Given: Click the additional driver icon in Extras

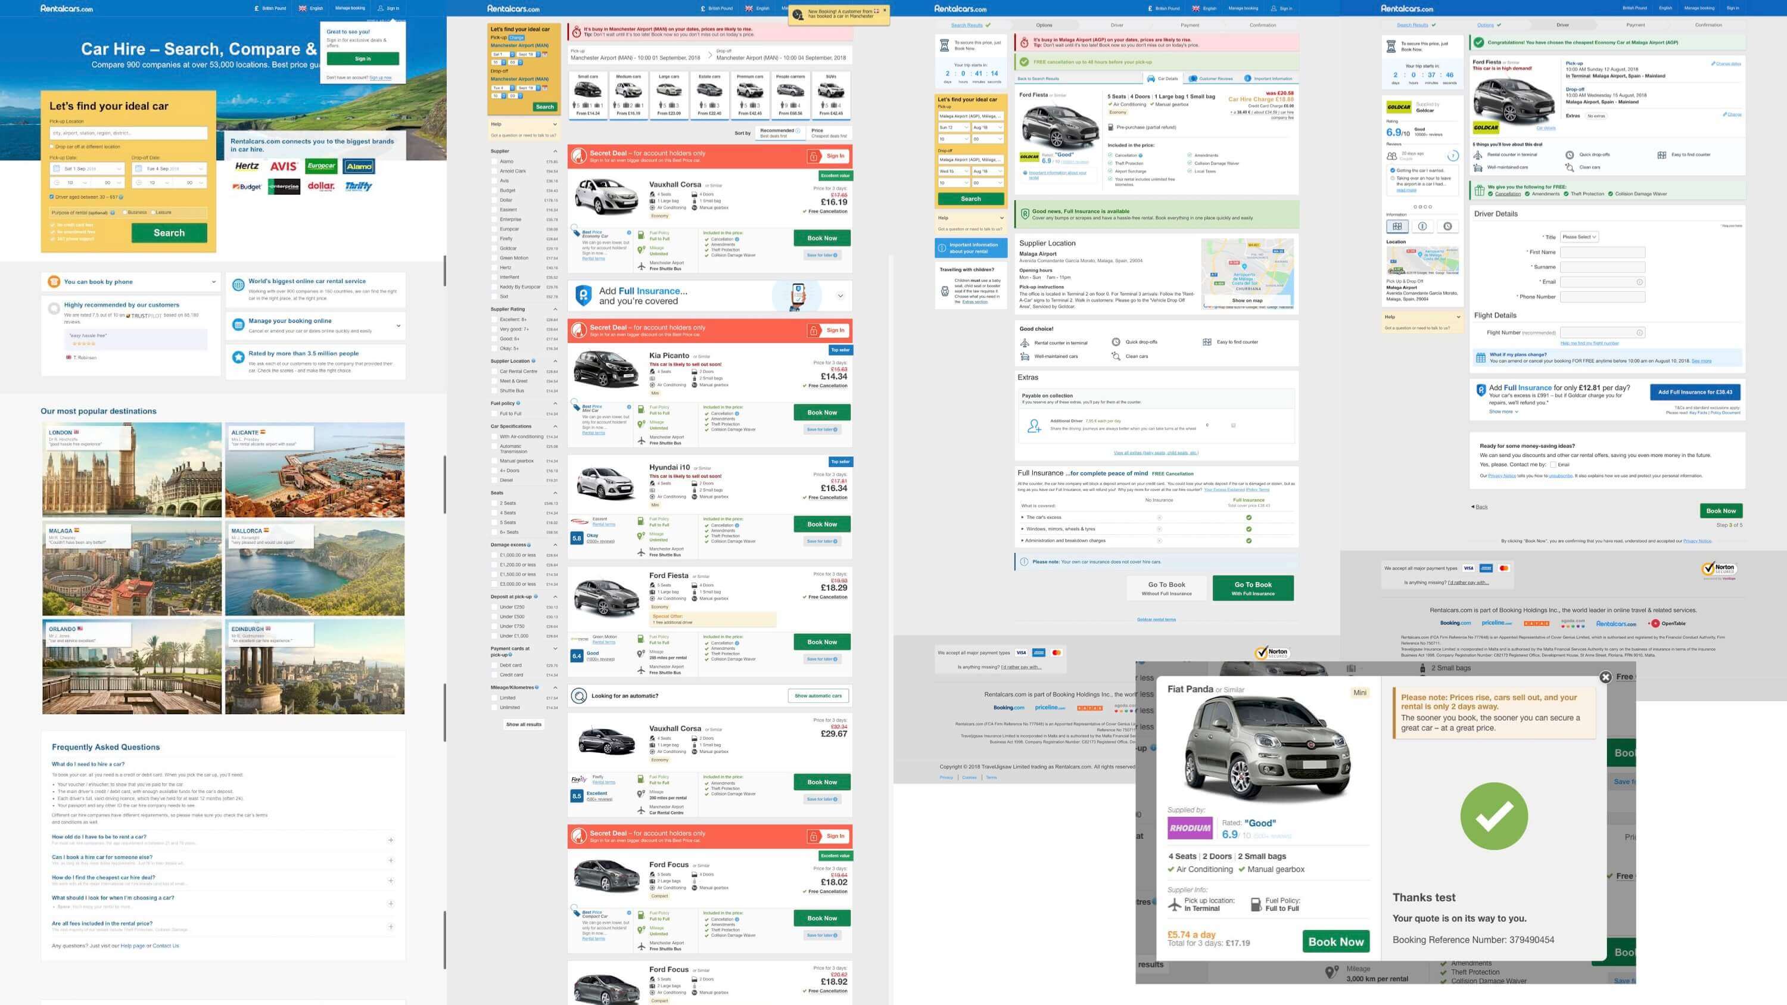Looking at the screenshot, I should pyautogui.click(x=1033, y=426).
